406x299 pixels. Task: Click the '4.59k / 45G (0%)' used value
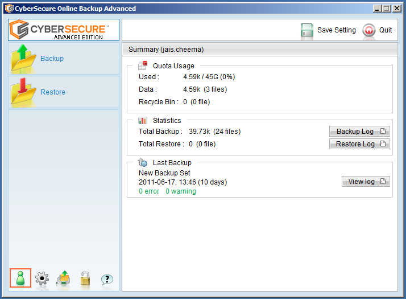(209, 77)
